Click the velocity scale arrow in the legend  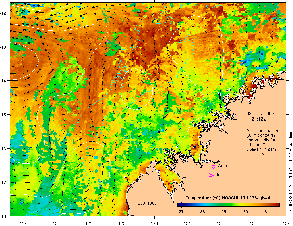(x=257, y=154)
